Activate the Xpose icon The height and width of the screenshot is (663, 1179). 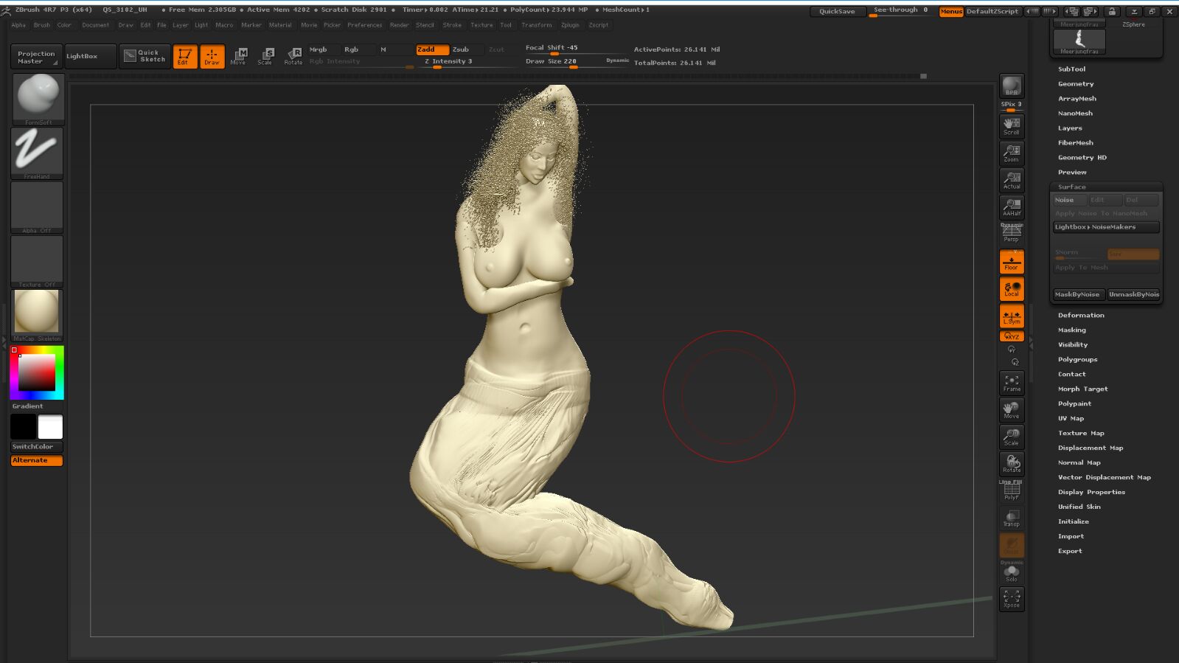point(1012,598)
